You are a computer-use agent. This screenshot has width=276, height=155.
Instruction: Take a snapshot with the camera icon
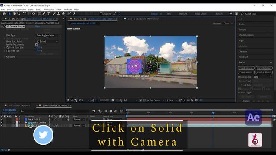point(113,100)
